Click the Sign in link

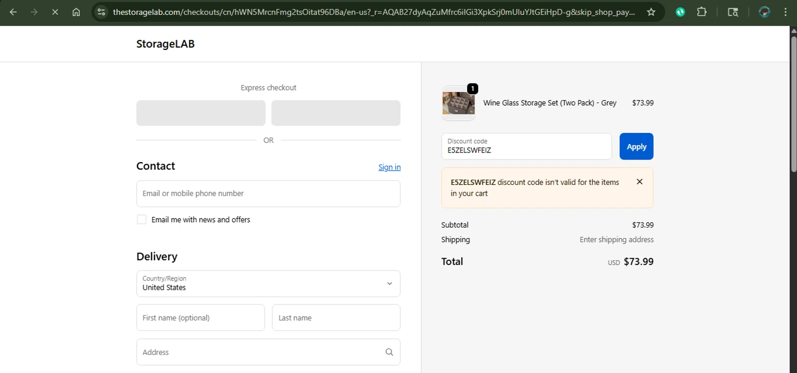tap(389, 167)
